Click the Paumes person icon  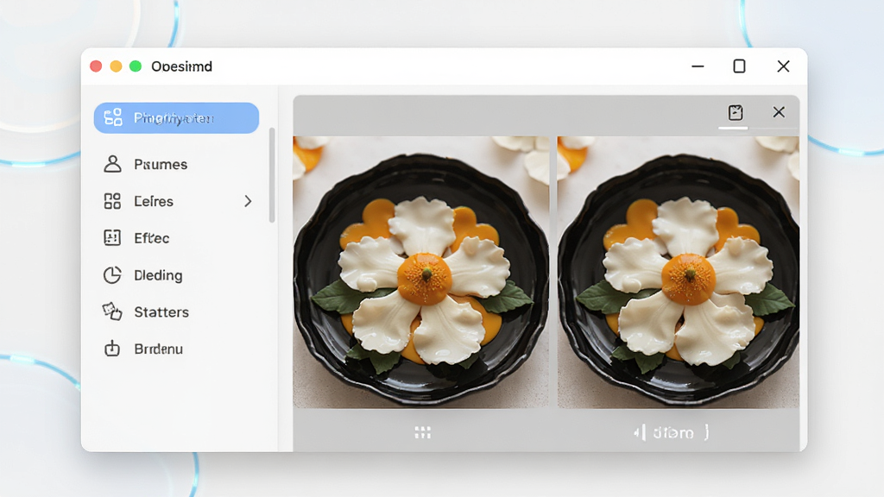pyautogui.click(x=112, y=164)
